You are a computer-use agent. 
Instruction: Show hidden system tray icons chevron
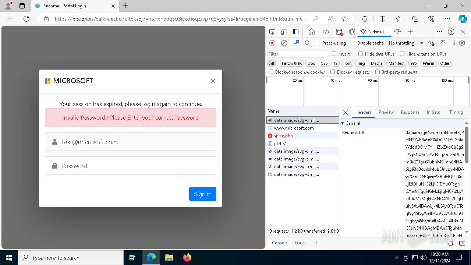(397, 258)
